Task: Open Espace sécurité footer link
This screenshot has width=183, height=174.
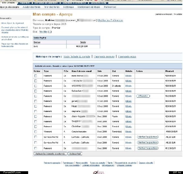Action: (146, 163)
